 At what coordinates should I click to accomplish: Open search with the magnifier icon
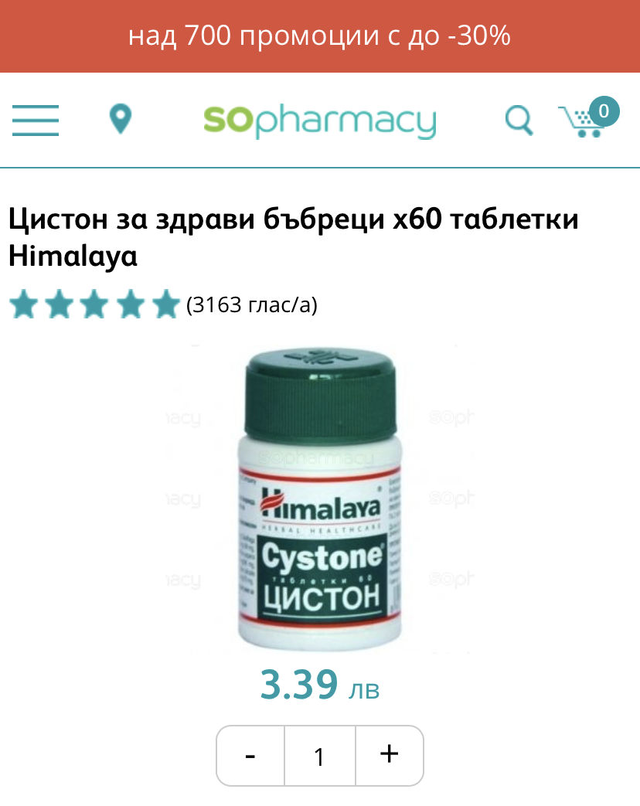pos(519,121)
